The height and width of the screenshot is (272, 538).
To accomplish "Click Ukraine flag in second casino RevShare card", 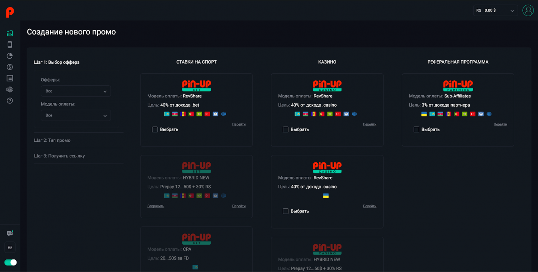I will [x=326, y=196].
